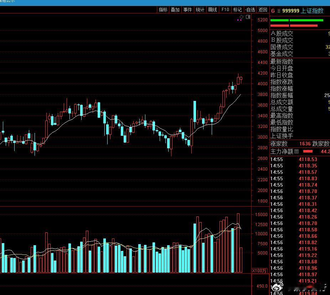Click the 涨家数 value 1636
Screen dimensions: 330x295
click(305, 144)
